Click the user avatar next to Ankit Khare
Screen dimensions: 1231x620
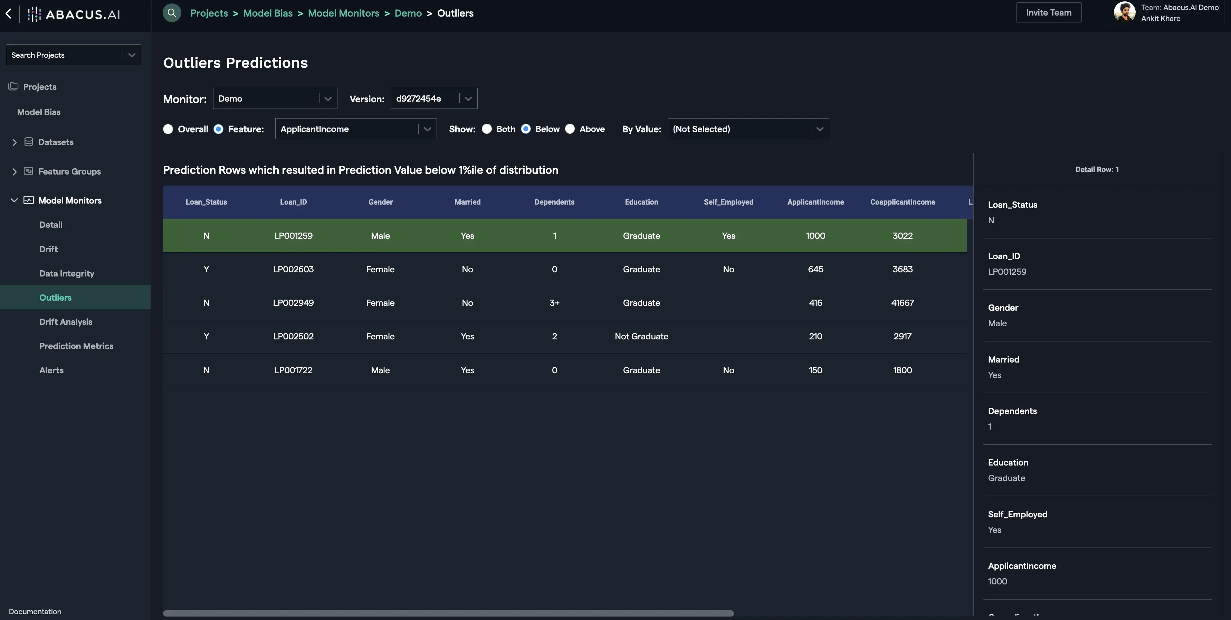pos(1124,12)
